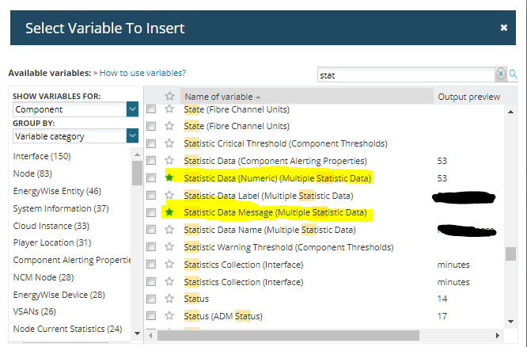This screenshot has height=347, width=527.
Task: Star the Statistic Critical Threshold variable
Action: coord(169,143)
